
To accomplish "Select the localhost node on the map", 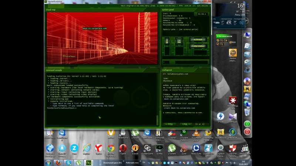I will (x=68, y=56).
